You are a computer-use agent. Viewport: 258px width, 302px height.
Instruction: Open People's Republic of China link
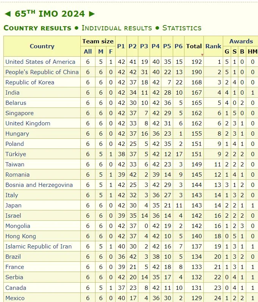click(42, 72)
